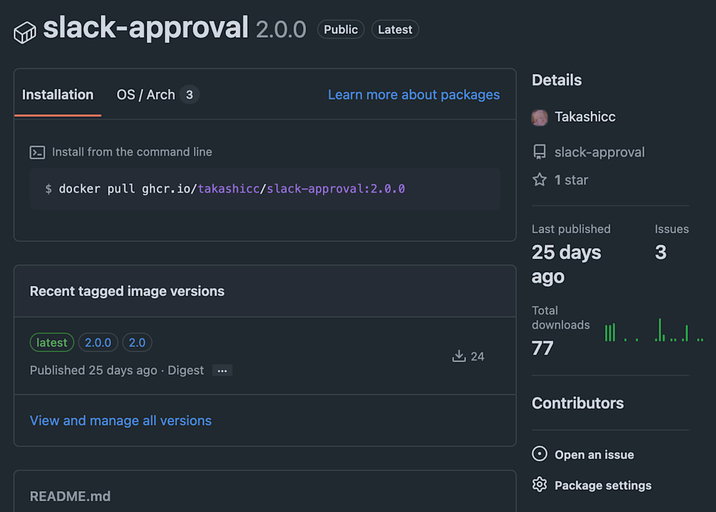Click the Latest badge near the title
This screenshot has width=716, height=512.
click(x=395, y=29)
